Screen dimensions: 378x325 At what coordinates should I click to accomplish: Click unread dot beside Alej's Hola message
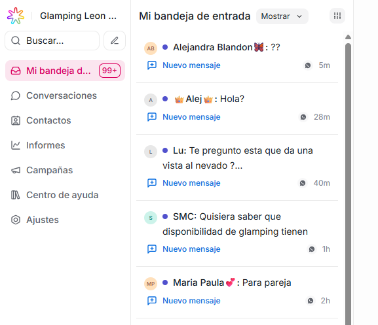[x=165, y=99]
